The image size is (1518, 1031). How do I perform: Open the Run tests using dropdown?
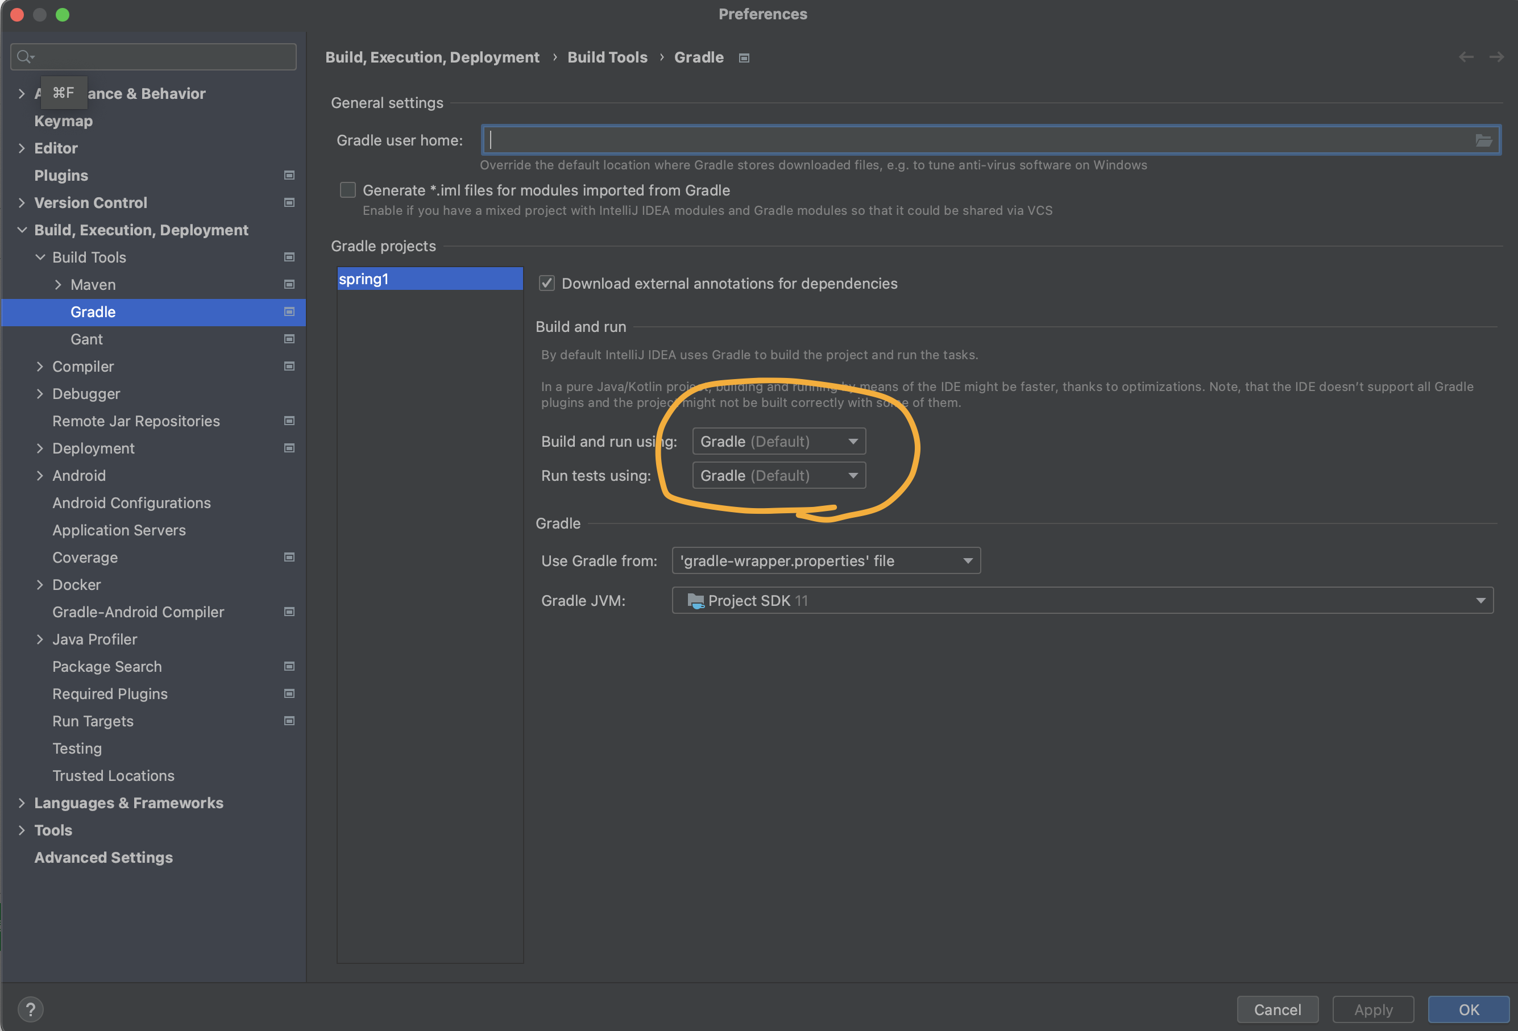pyautogui.click(x=778, y=475)
